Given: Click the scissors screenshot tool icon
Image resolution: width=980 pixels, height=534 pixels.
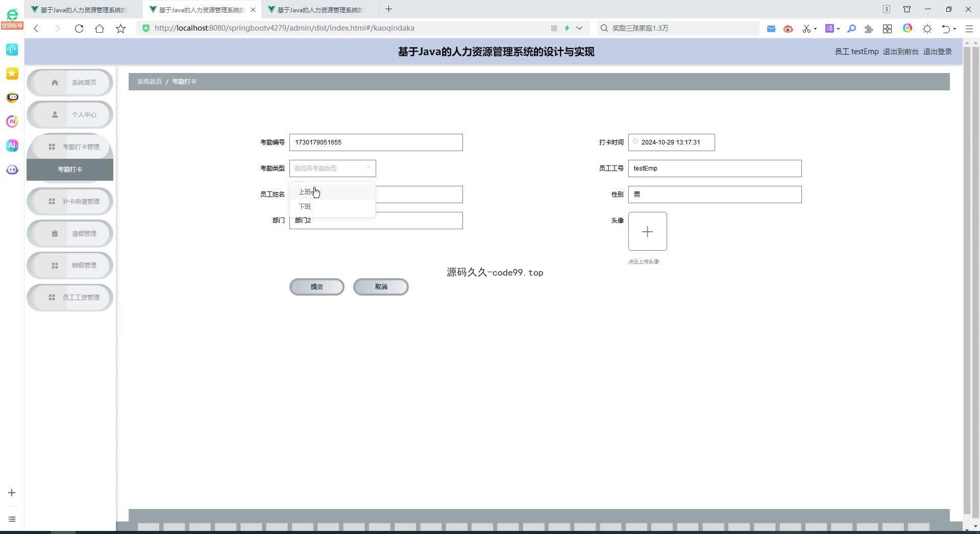Looking at the screenshot, I should point(806,29).
